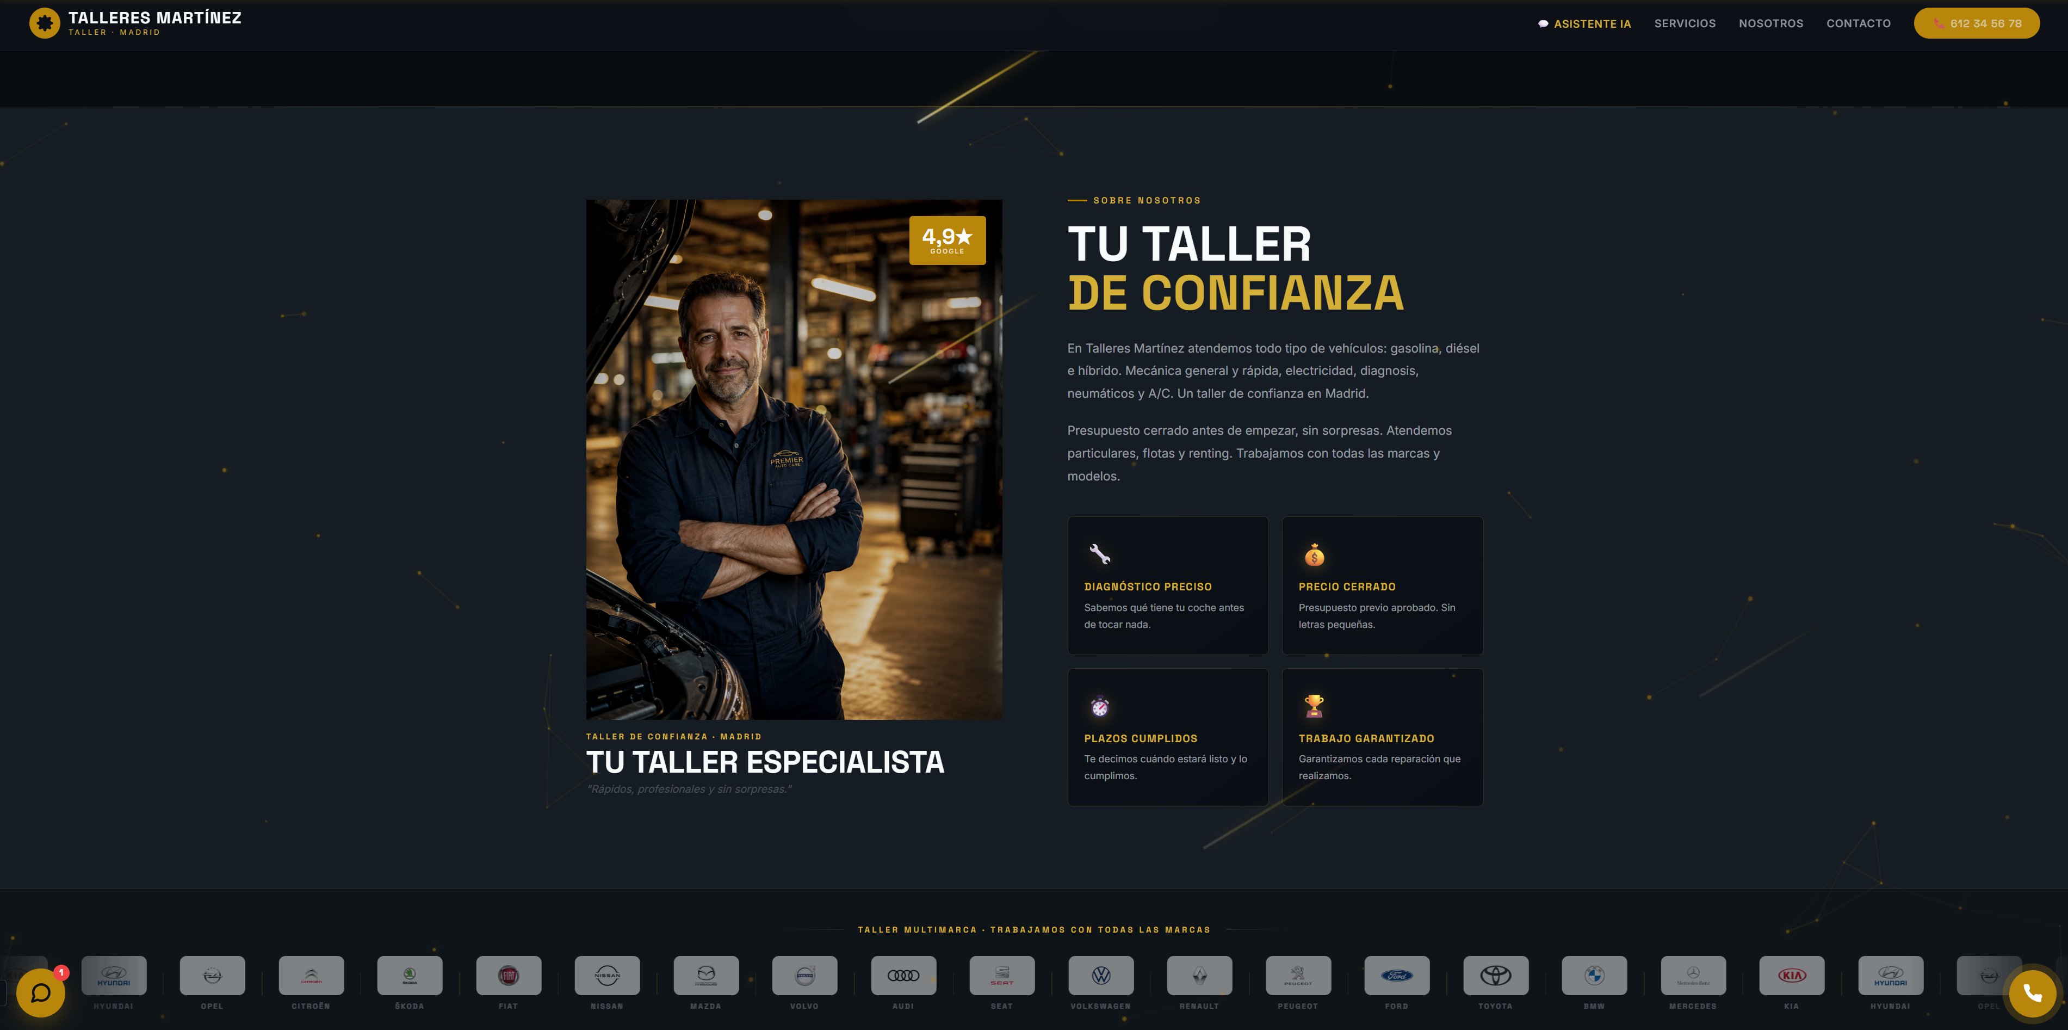Click the 'Tu Taller Especialista' heading
The image size is (2068, 1030).
[x=765, y=762]
